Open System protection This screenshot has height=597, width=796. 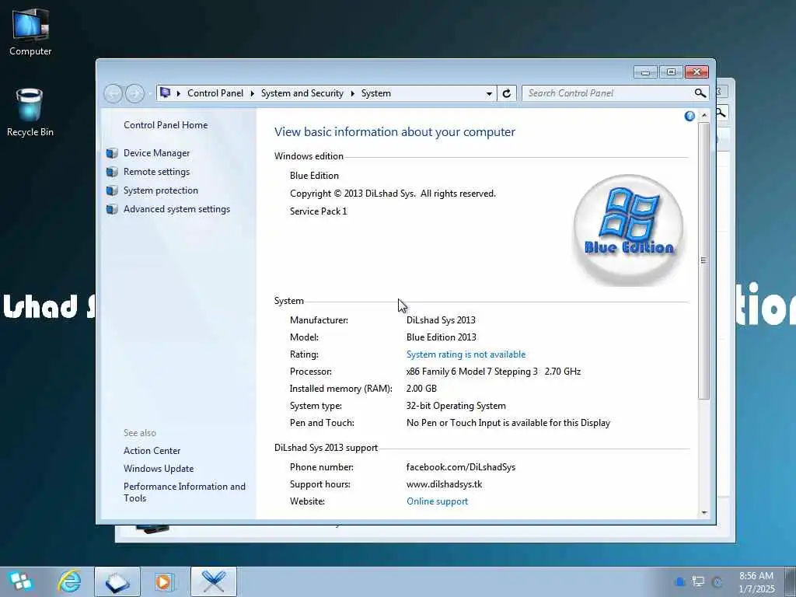pyautogui.click(x=160, y=190)
